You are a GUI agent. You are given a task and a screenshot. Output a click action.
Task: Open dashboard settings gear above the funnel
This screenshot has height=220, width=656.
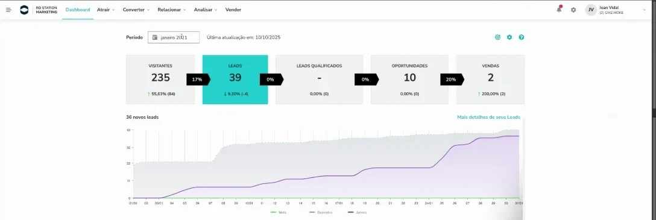509,37
